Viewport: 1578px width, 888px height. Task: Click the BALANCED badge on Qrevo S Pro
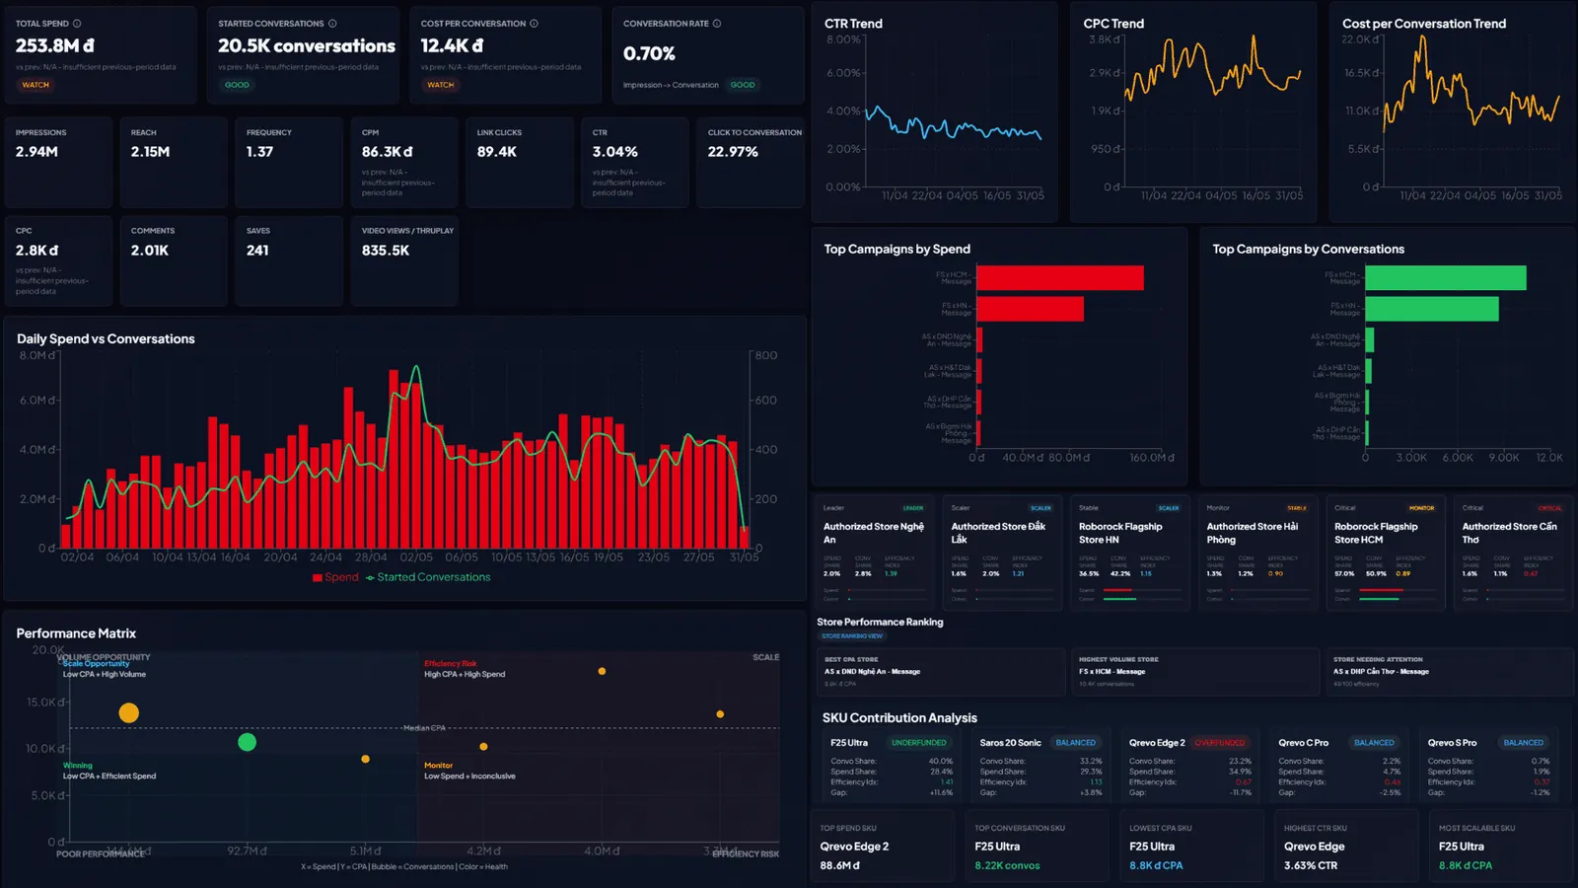tap(1524, 743)
